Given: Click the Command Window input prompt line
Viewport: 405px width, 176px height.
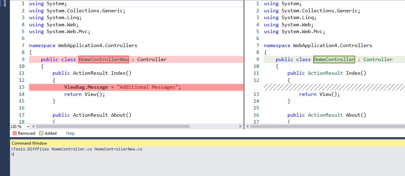Looking at the screenshot, I should (x=207, y=154).
